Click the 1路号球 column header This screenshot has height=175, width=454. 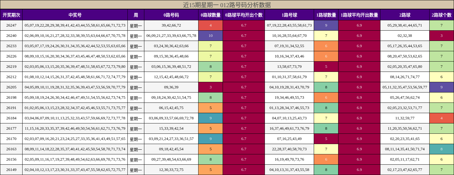289,15
